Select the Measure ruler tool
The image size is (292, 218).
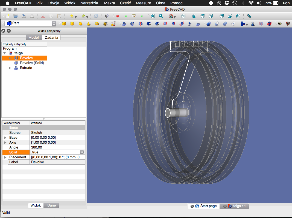249,16
